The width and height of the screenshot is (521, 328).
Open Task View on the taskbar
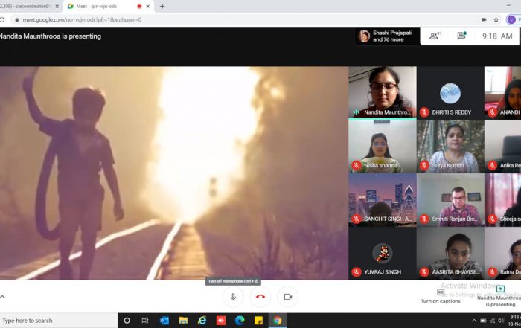145,321
